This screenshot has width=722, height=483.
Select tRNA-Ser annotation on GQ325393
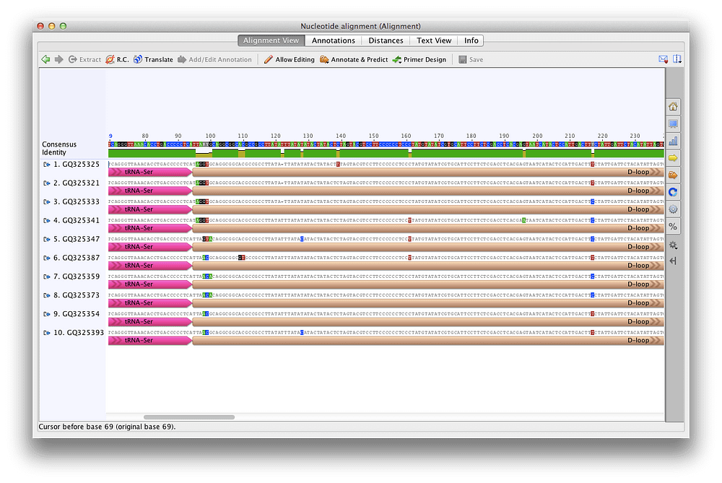pyautogui.click(x=150, y=340)
